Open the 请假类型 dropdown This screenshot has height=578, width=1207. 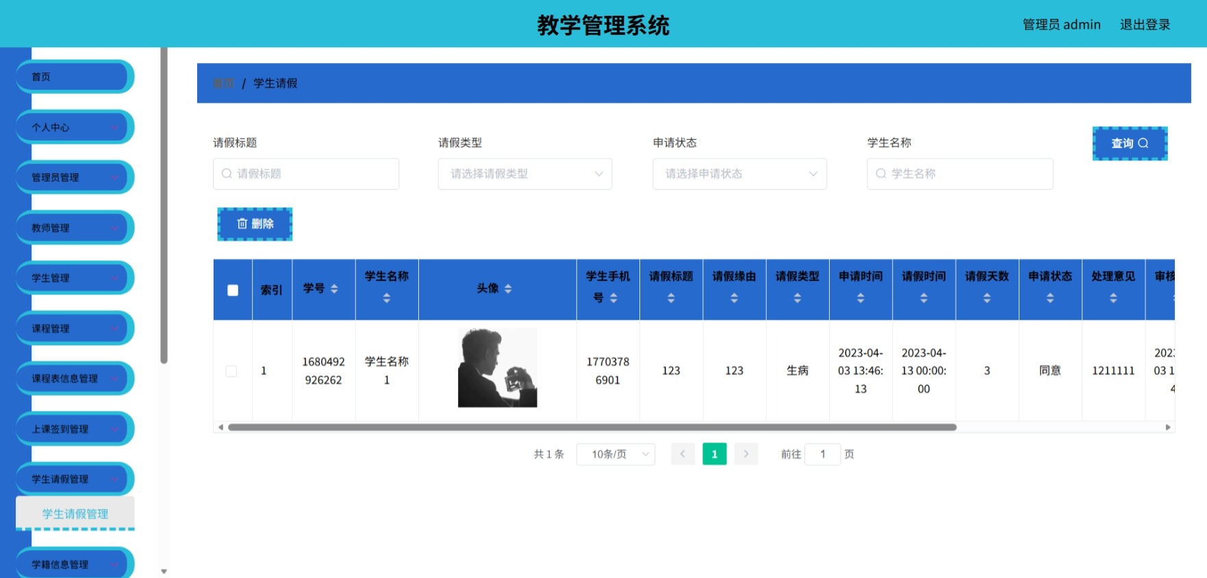point(525,174)
